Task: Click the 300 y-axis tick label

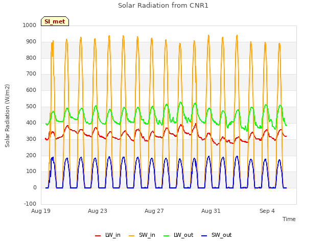Action: 31,139
